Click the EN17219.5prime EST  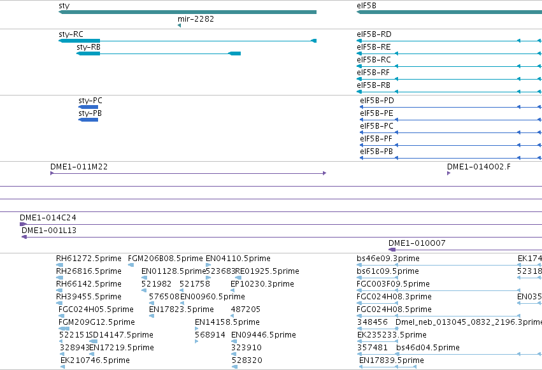92,354
